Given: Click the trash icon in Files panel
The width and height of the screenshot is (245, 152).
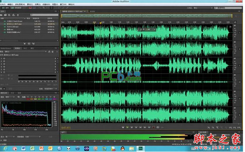Looking at the screenshot, I should pos(18,15).
